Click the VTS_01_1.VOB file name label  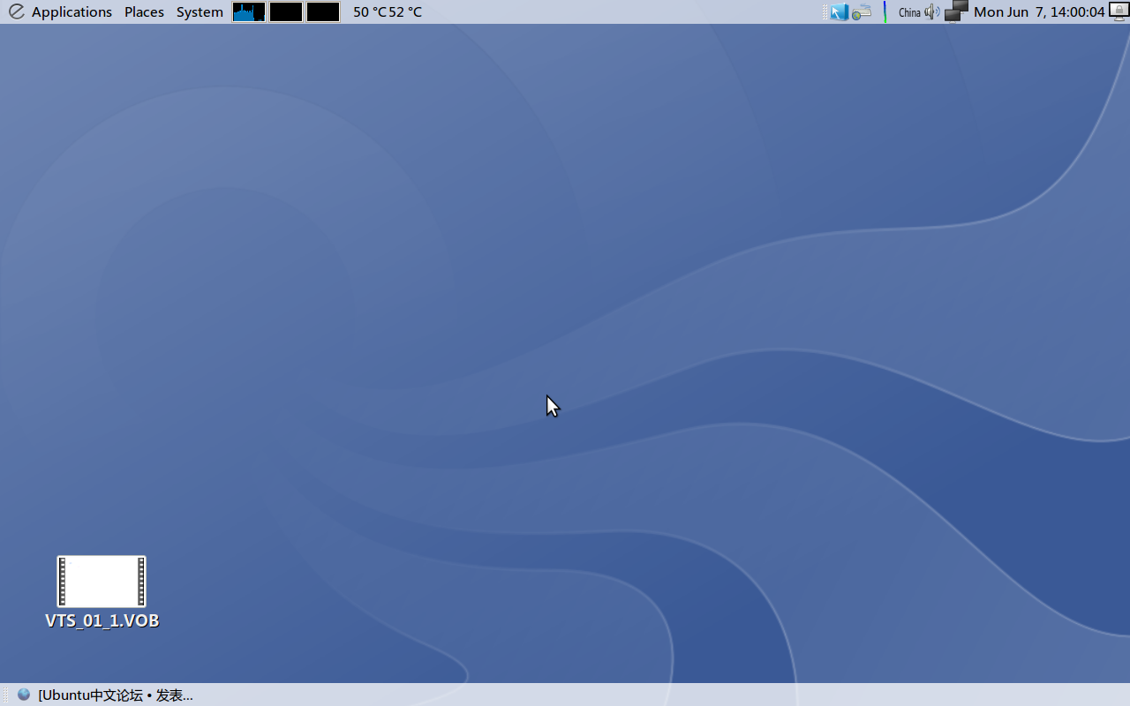(102, 620)
